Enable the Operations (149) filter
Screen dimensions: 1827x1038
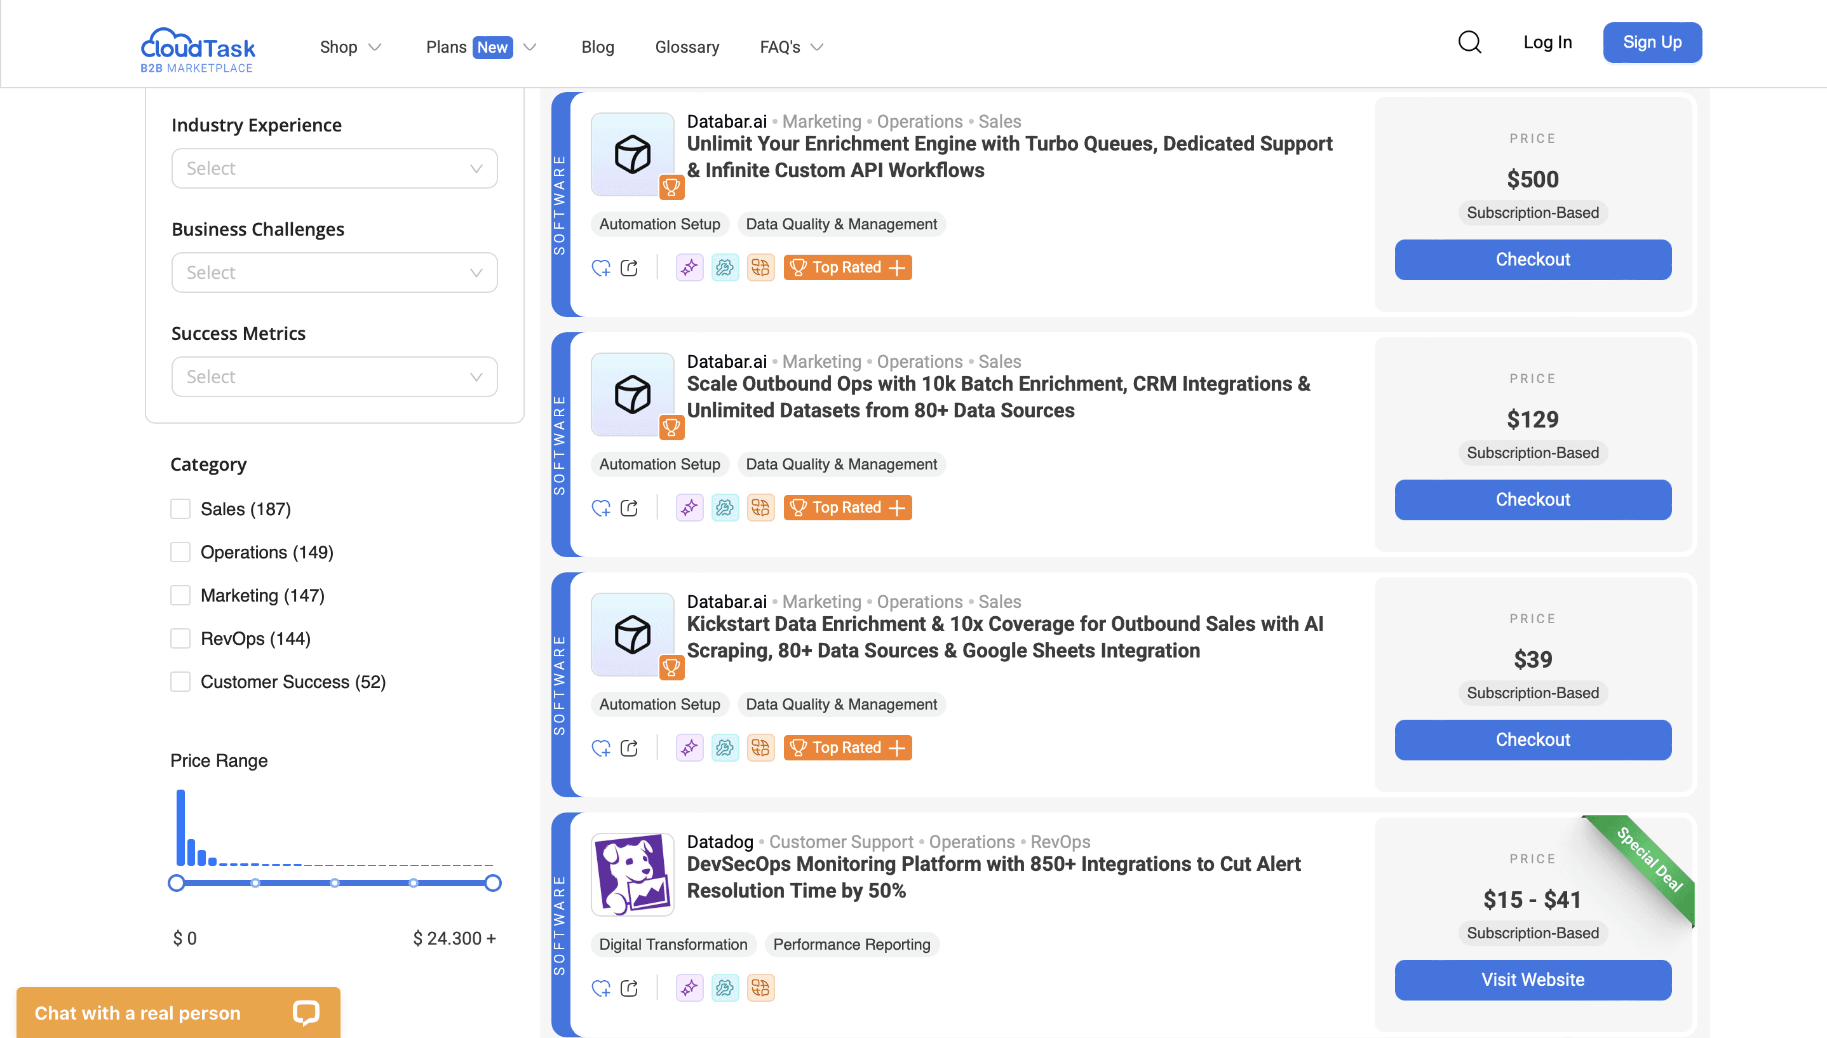pos(180,552)
